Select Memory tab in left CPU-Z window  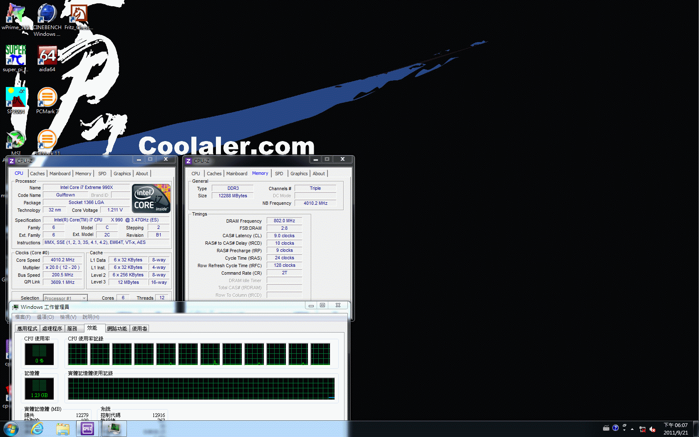point(83,174)
